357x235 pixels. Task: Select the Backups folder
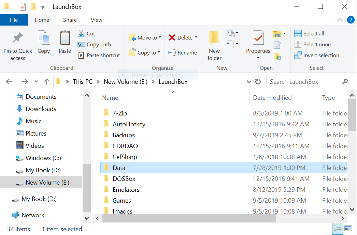[224, 135]
